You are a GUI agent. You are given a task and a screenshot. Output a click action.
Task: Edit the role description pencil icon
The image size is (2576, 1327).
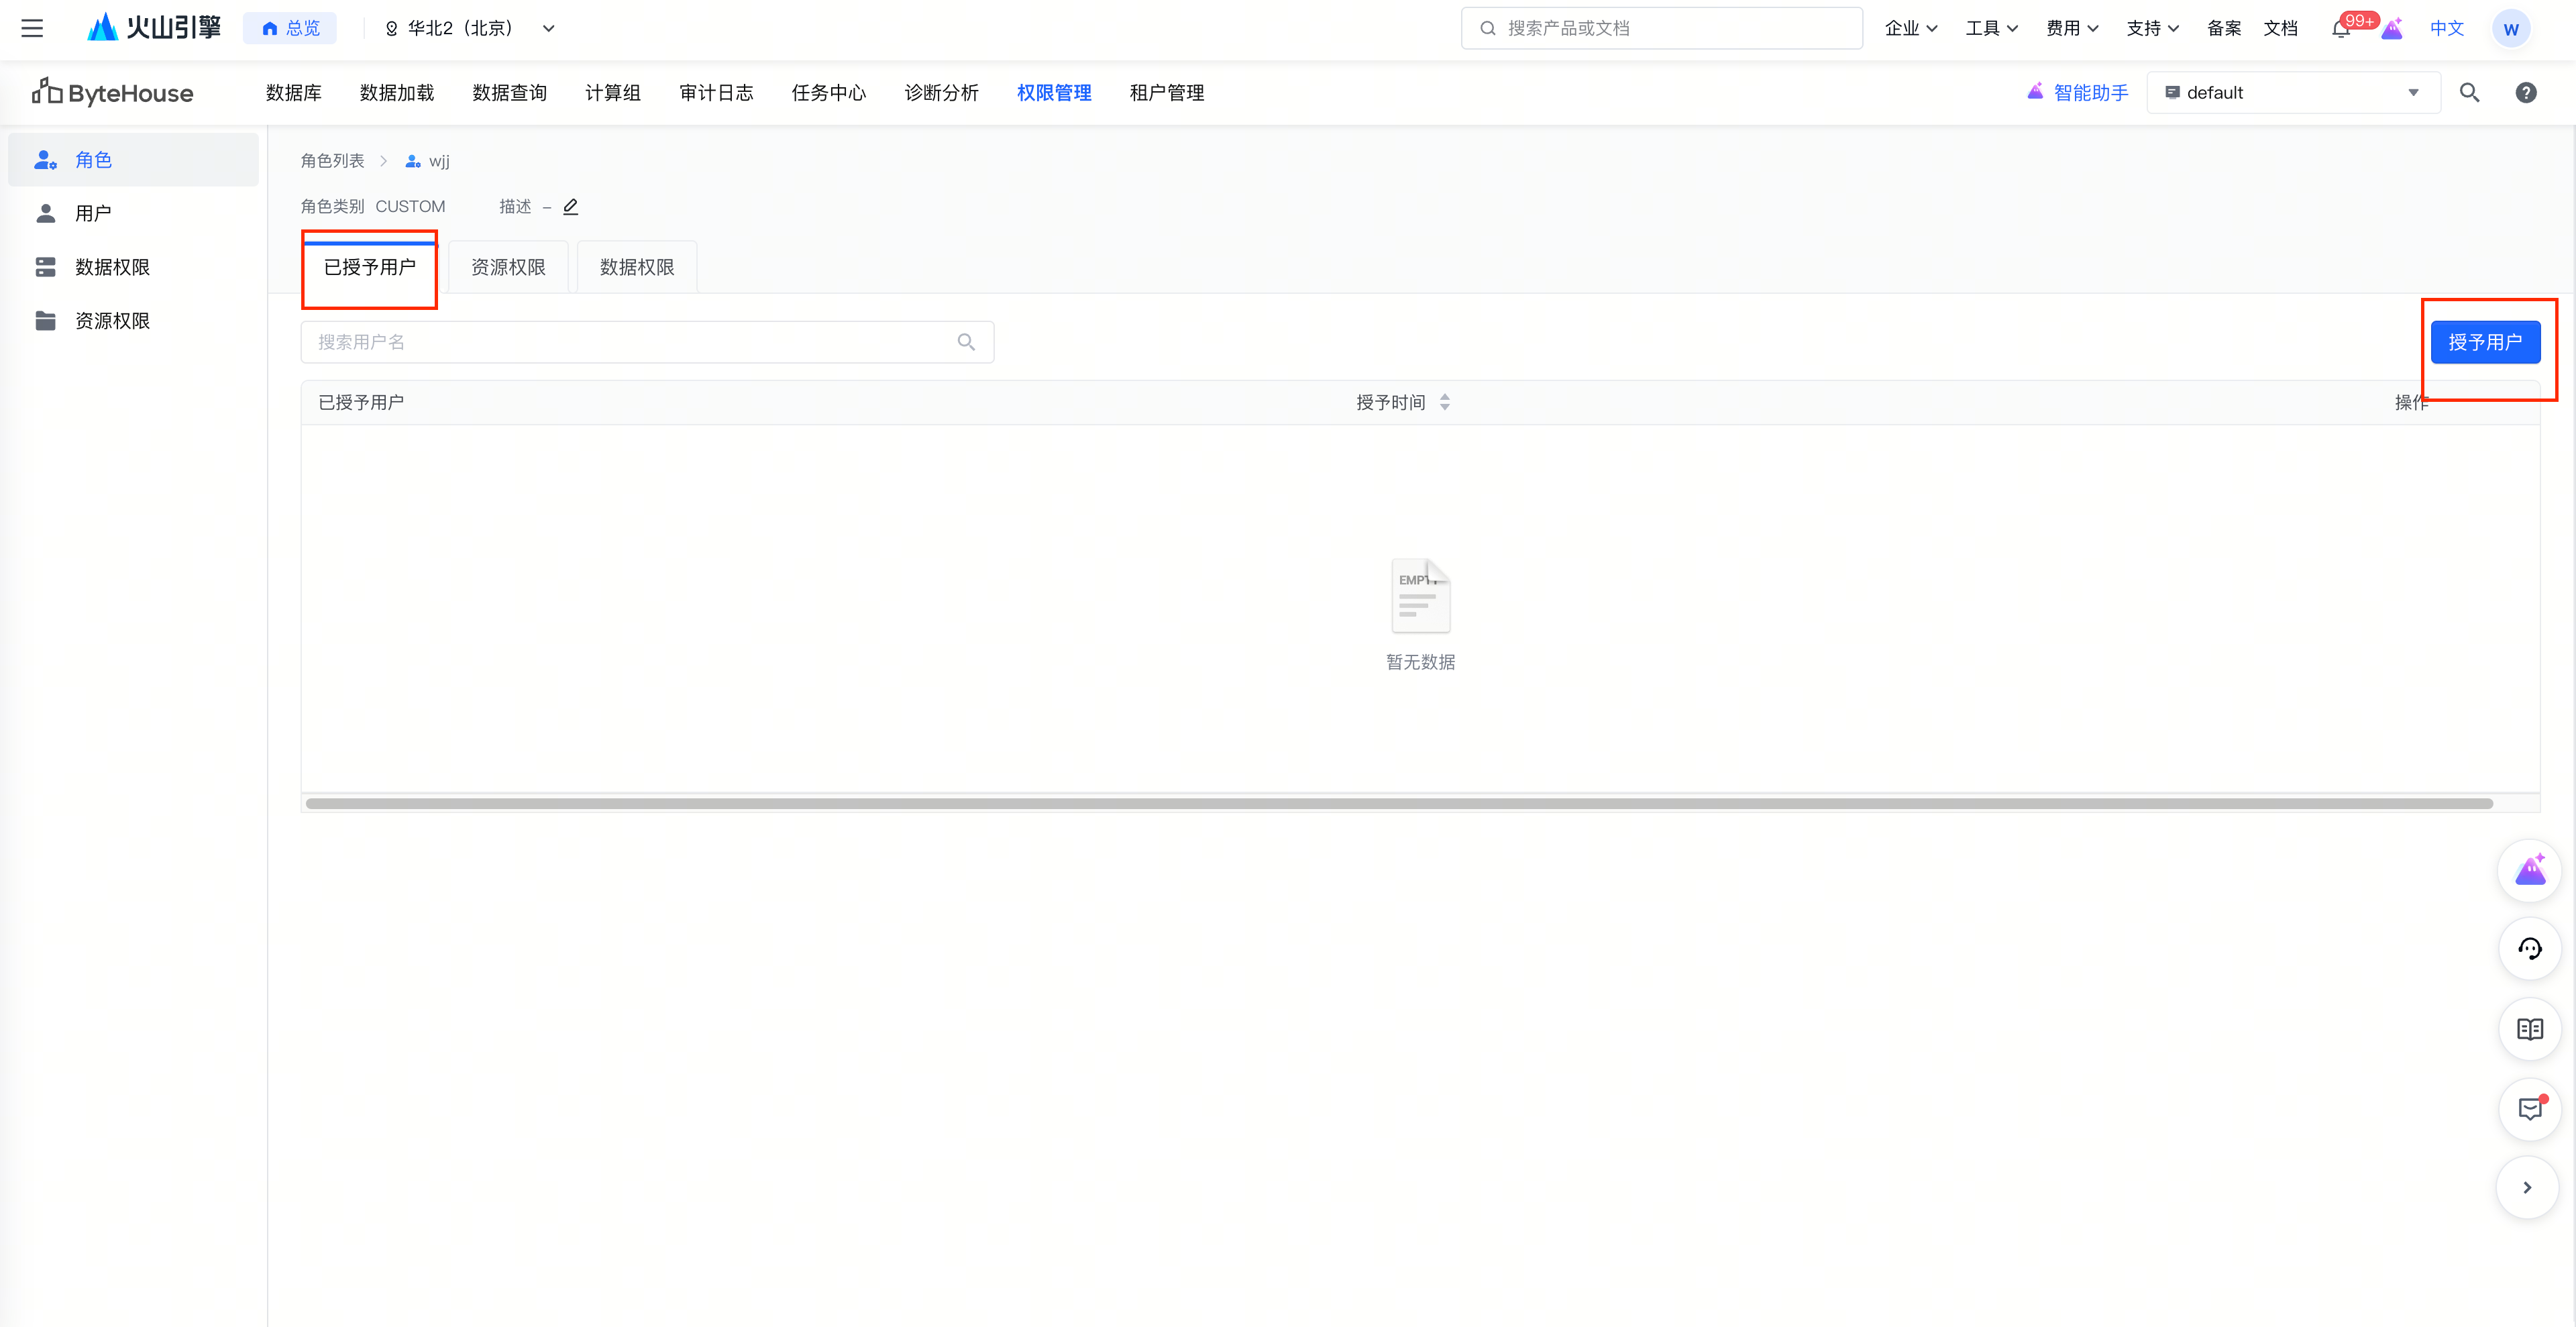click(x=571, y=206)
